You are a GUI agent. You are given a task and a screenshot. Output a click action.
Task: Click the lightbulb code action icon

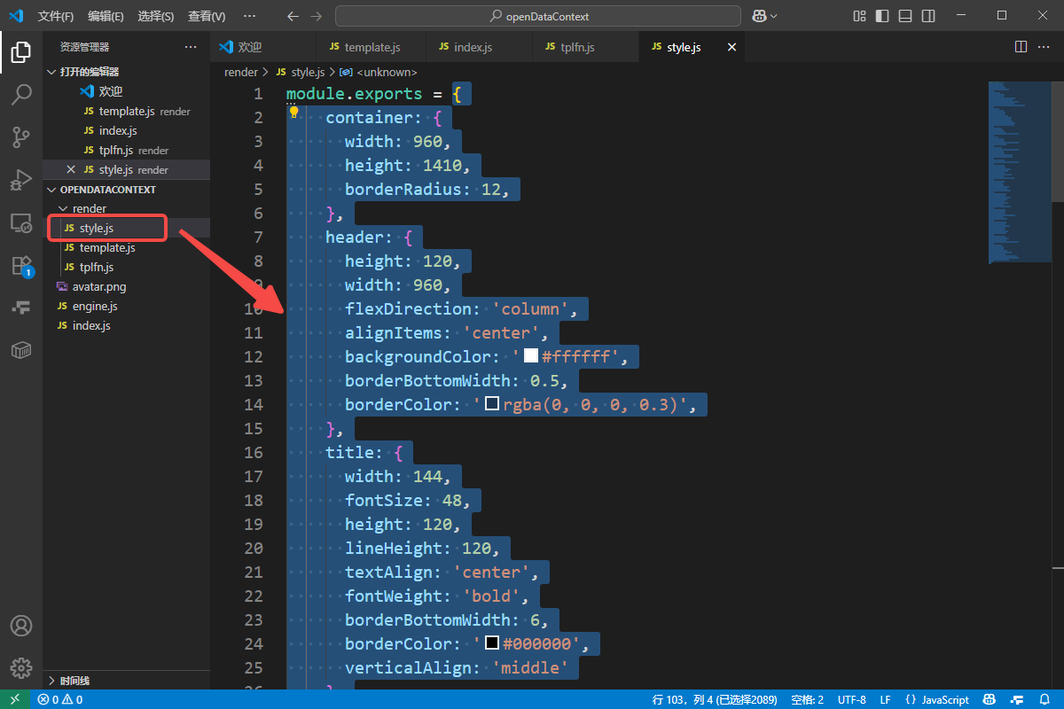pyautogui.click(x=294, y=113)
